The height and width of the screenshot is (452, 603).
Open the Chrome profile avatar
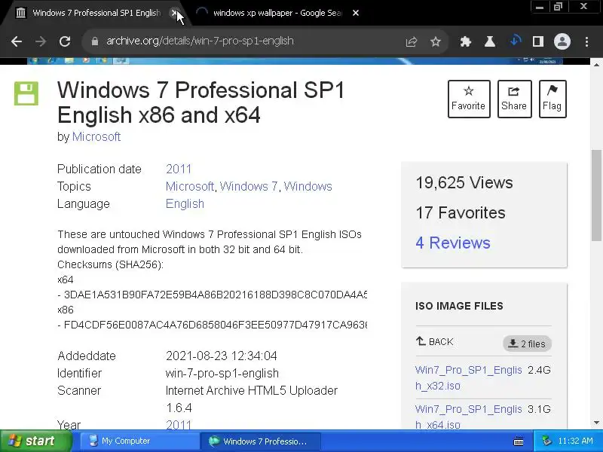click(x=562, y=41)
